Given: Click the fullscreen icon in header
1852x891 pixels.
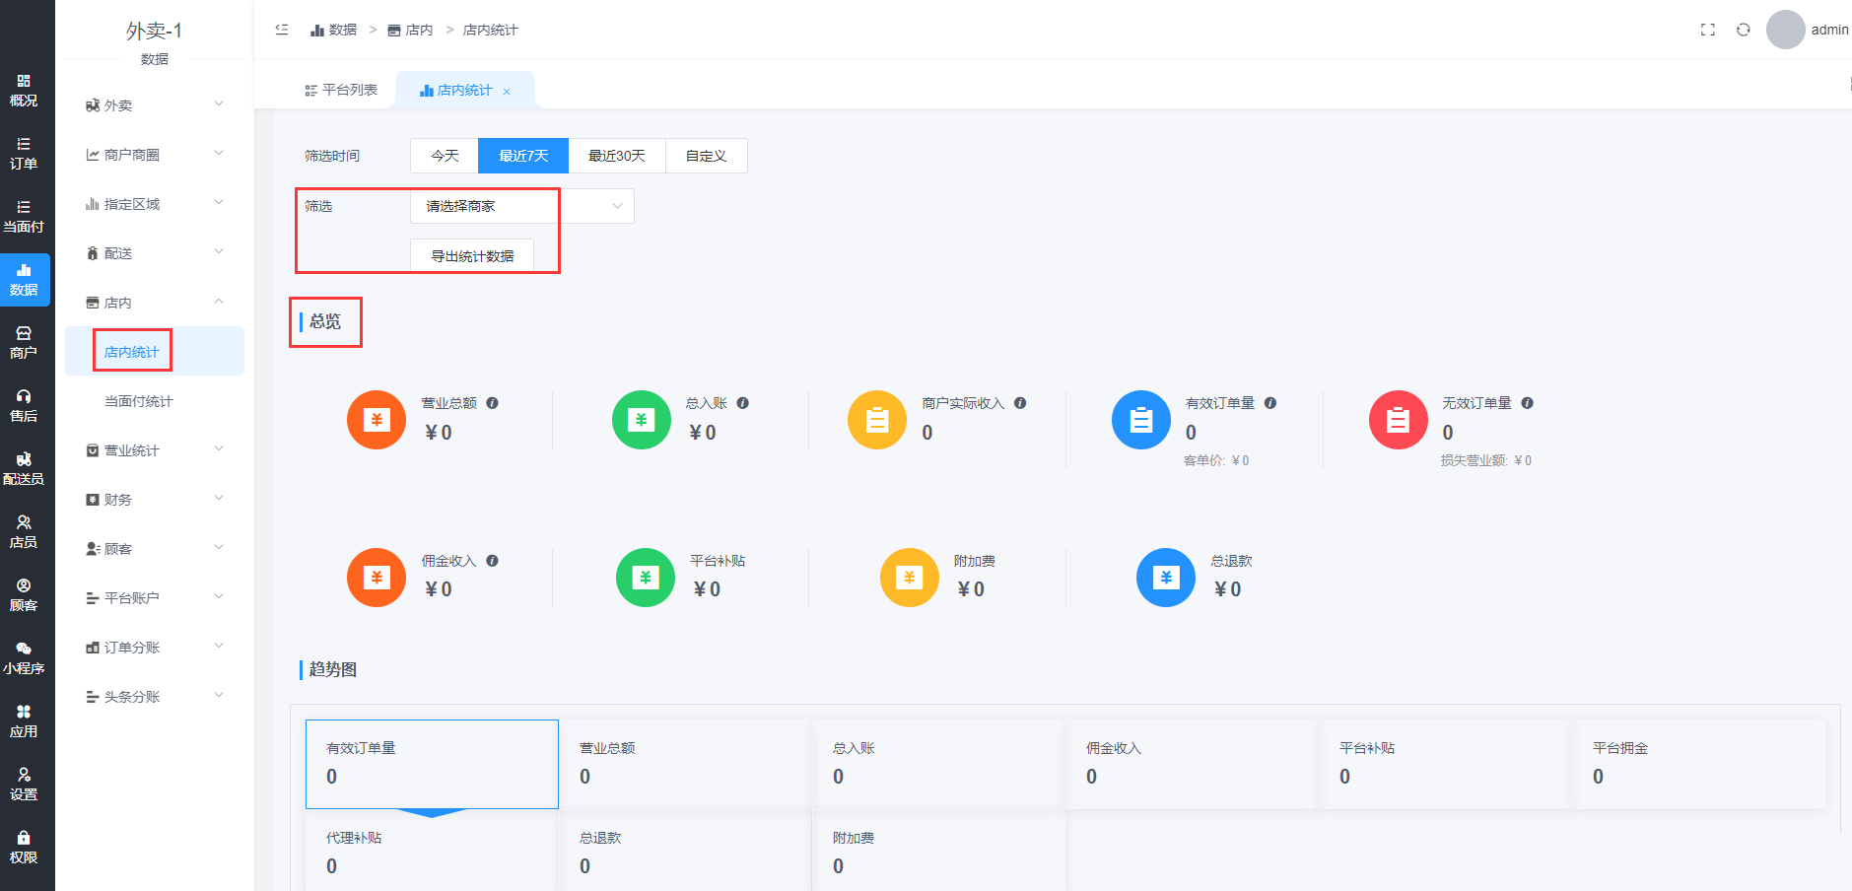Looking at the screenshot, I should 1708,30.
